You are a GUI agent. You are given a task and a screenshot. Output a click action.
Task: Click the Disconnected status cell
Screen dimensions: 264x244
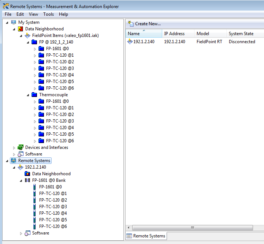(x=242, y=42)
